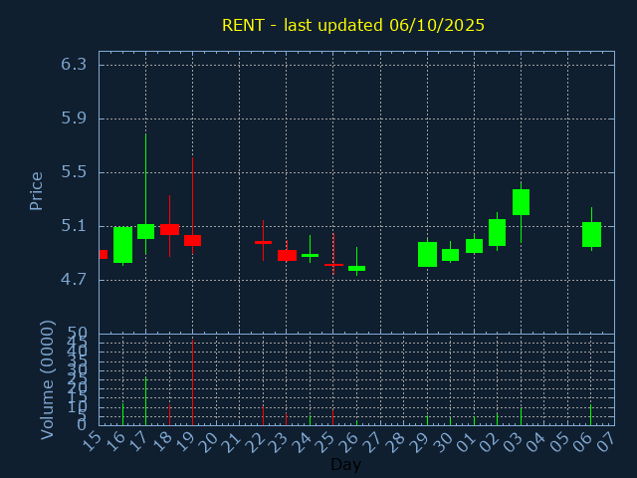Click the RENT chart title text

point(353,25)
